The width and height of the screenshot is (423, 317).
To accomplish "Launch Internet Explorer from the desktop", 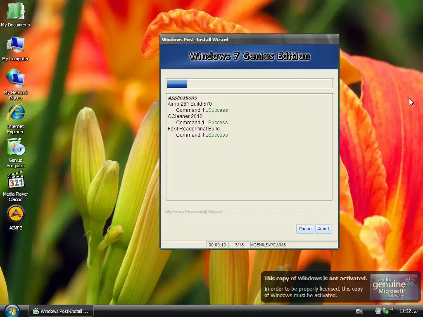I will click(x=15, y=118).
